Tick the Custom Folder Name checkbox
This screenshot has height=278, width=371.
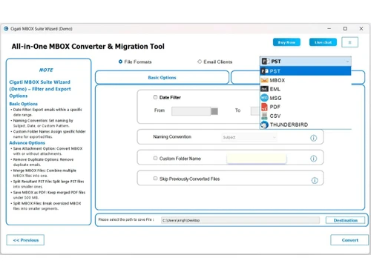(155, 158)
